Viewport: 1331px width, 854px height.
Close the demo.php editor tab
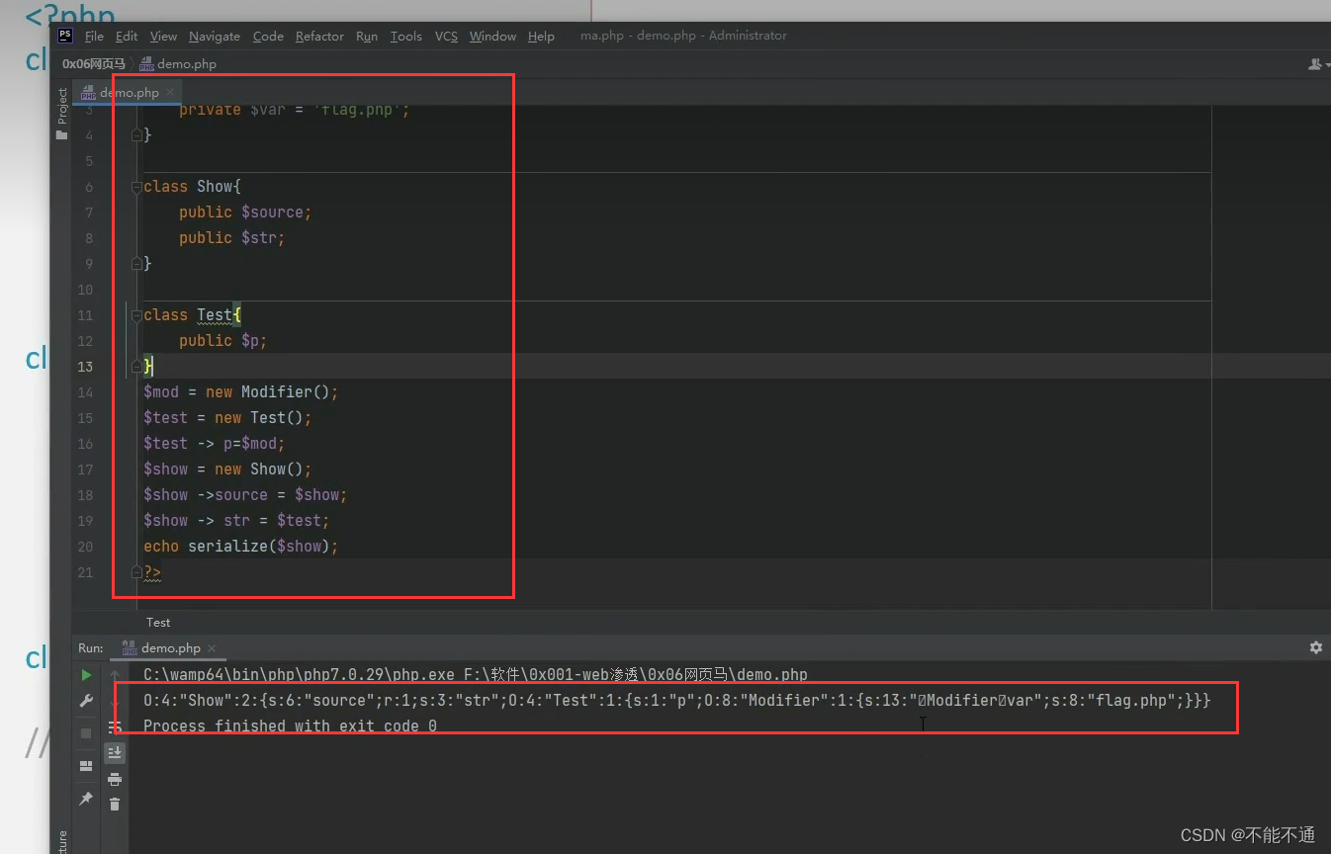[172, 92]
